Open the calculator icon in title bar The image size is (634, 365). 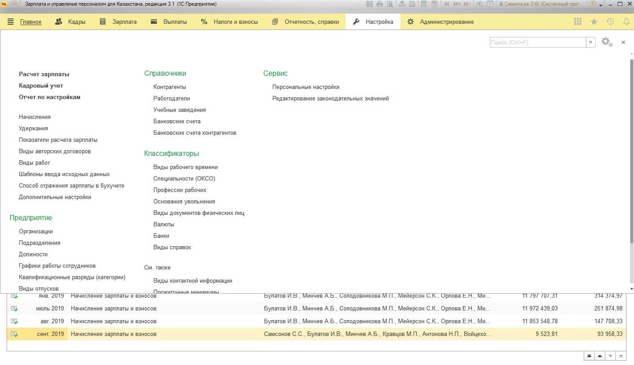point(424,4)
